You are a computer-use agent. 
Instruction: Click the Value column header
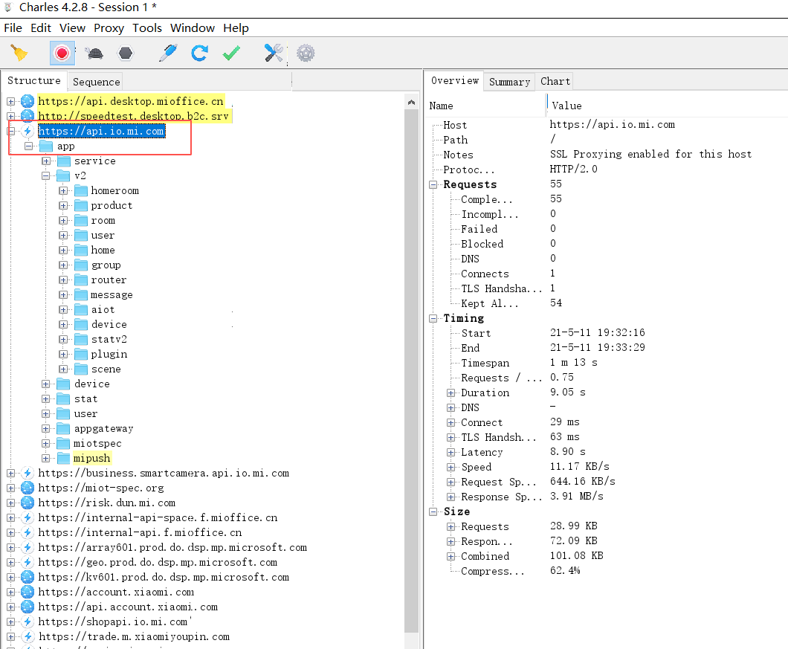pyautogui.click(x=566, y=106)
